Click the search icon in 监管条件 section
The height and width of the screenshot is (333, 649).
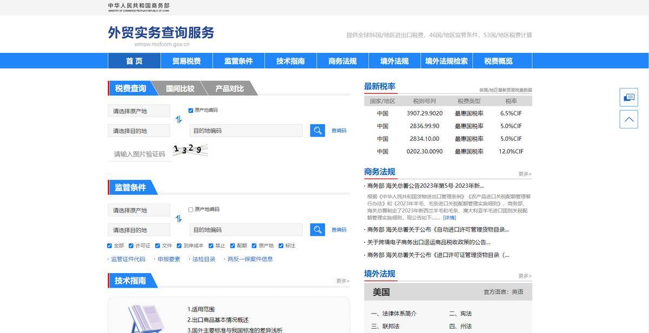pos(317,230)
